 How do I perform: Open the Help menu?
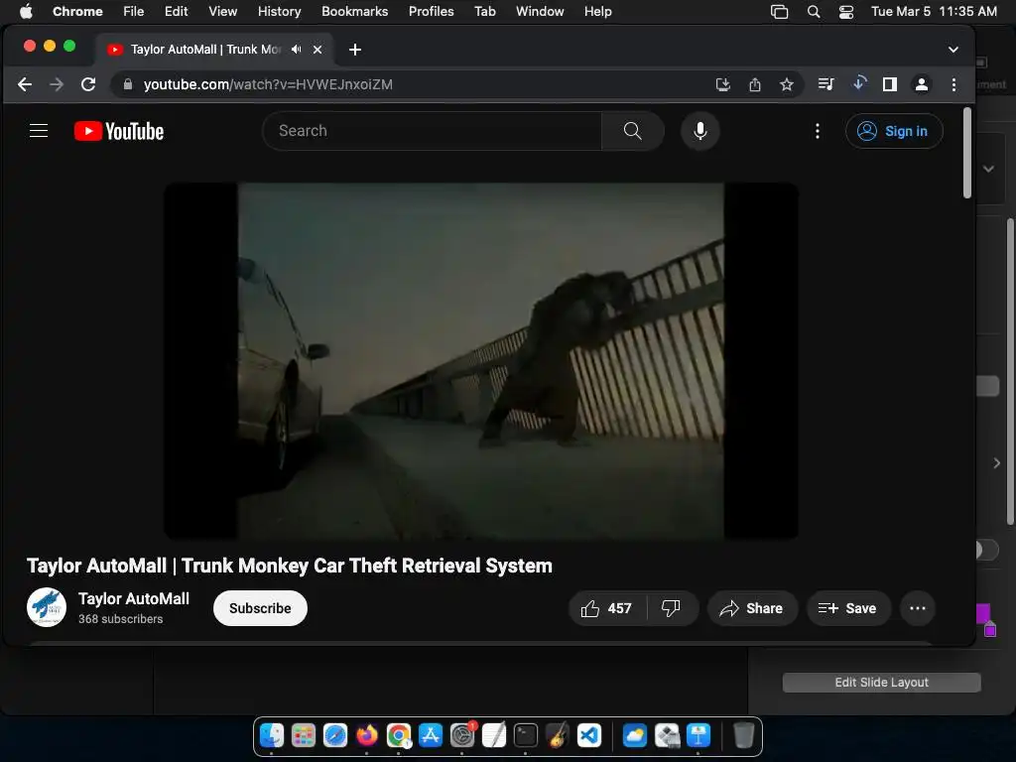597,12
